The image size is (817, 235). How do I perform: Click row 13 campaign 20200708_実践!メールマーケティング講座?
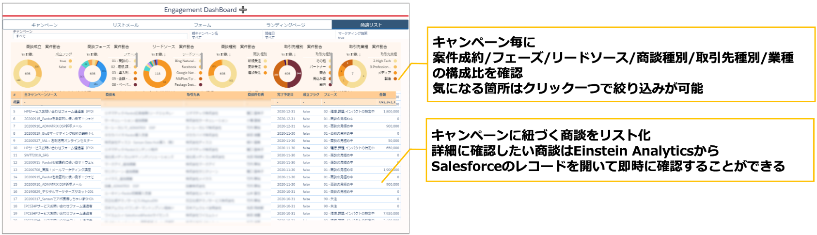pyautogui.click(x=57, y=170)
